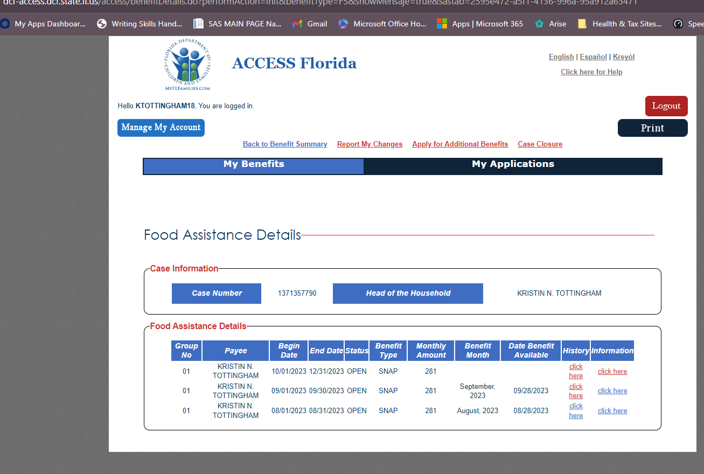
Task: Click the Begin Date column header
Action: pyautogui.click(x=289, y=351)
